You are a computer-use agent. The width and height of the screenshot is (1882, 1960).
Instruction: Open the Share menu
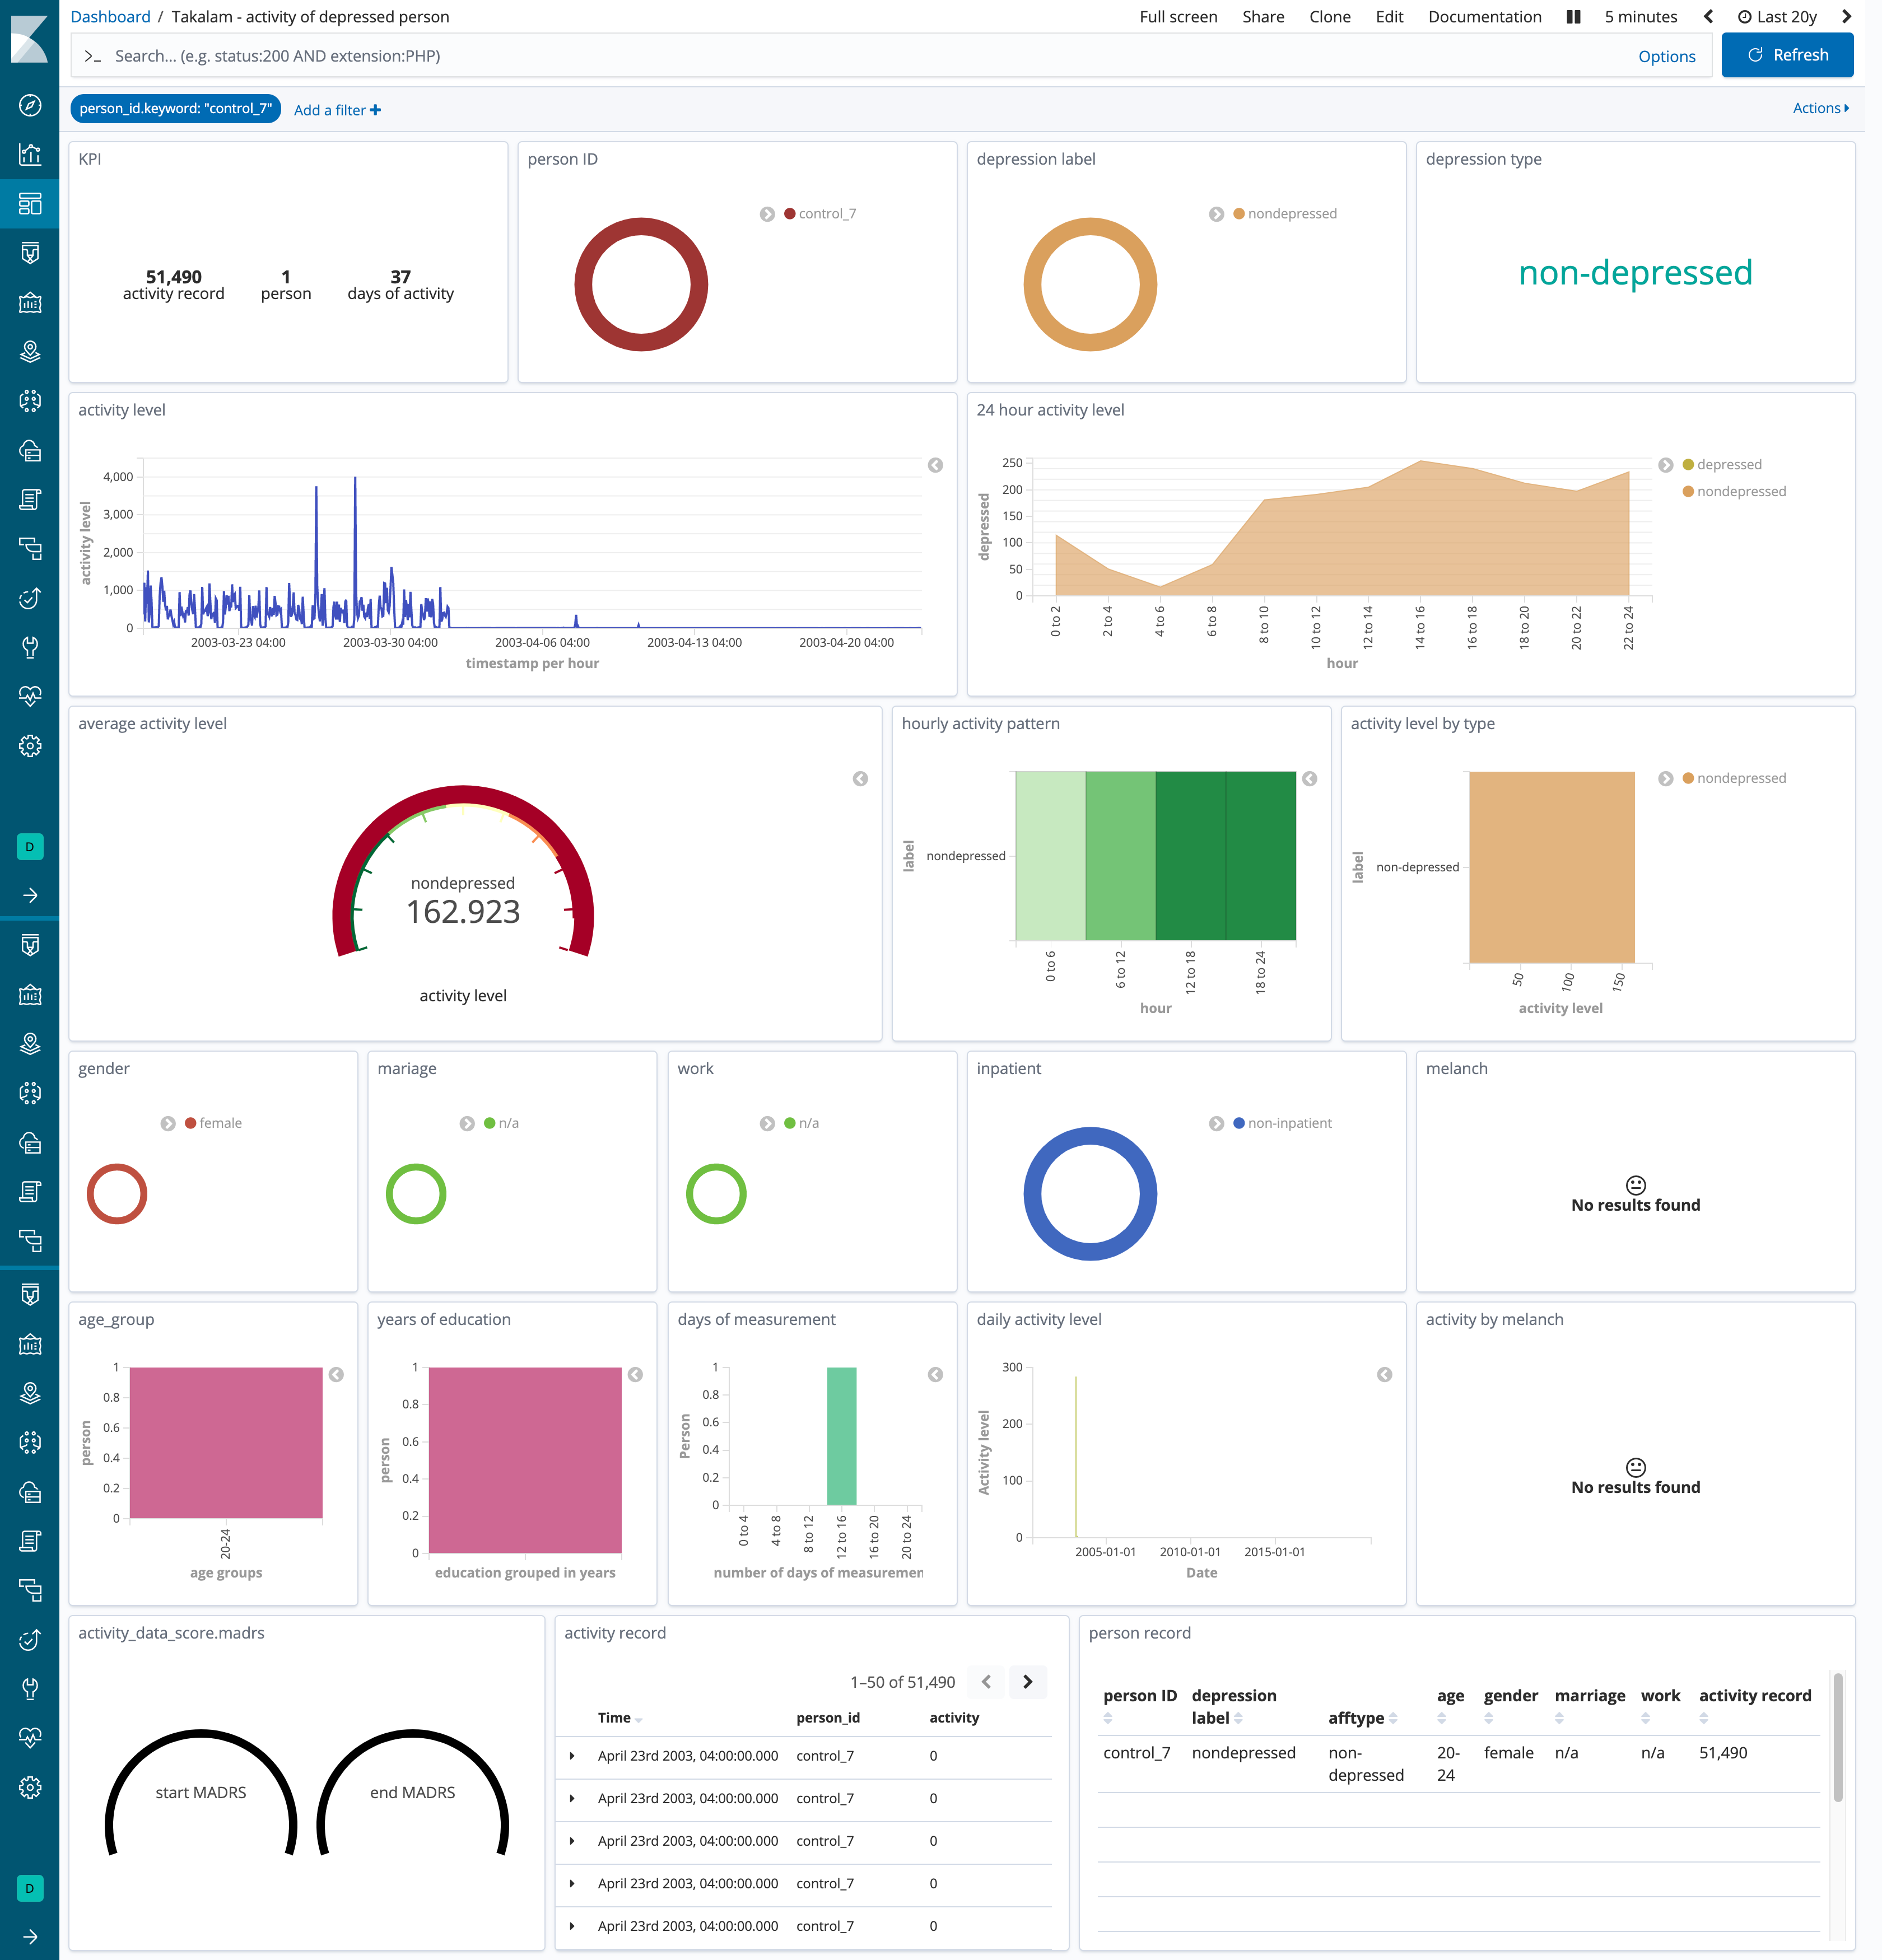click(1263, 16)
